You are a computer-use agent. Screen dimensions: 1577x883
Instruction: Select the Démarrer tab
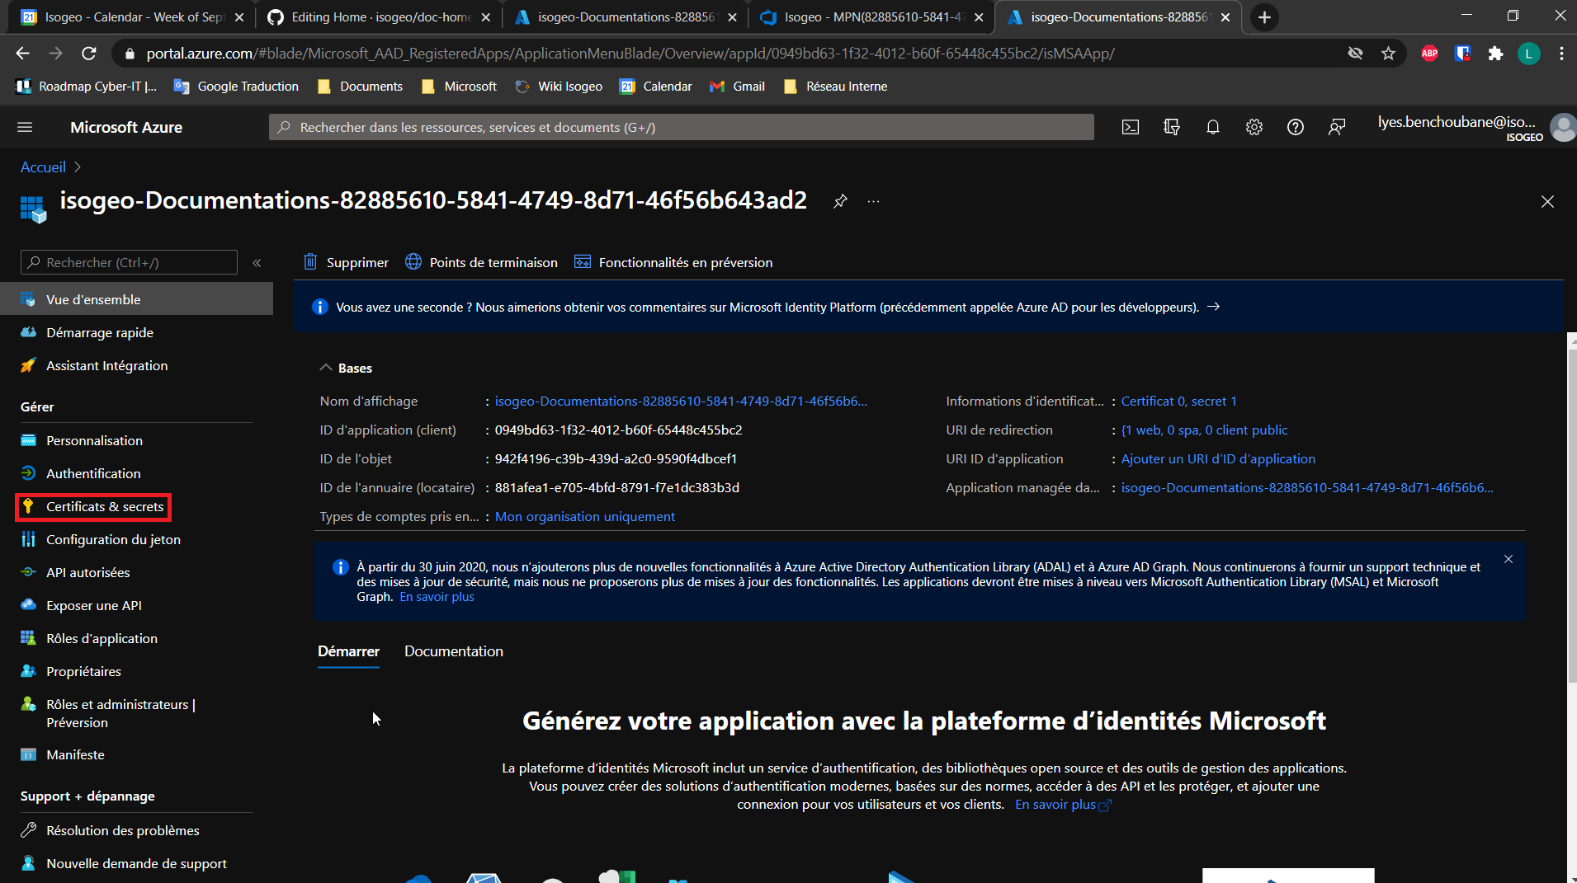tap(348, 651)
